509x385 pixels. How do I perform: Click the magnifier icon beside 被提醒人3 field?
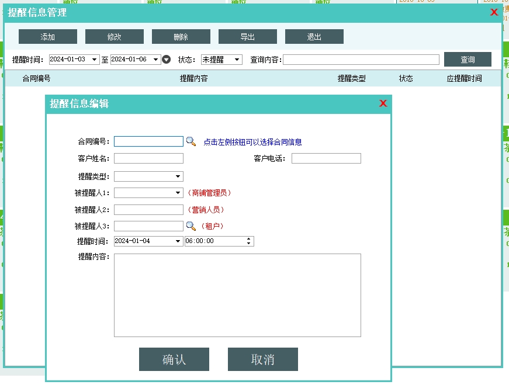191,226
